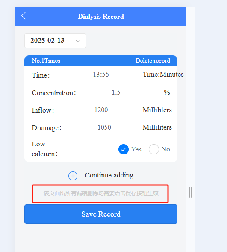Select No for Low calcium
The height and width of the screenshot is (252, 227).
[154, 149]
